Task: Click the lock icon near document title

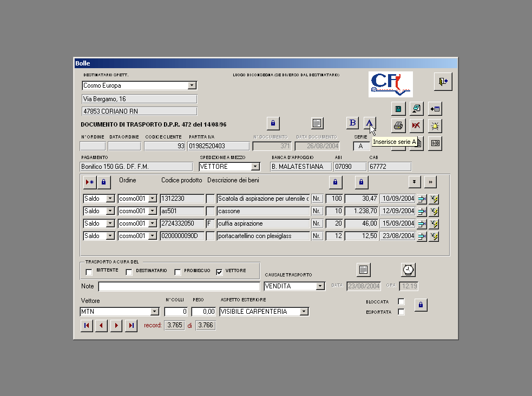Action: tap(273, 123)
